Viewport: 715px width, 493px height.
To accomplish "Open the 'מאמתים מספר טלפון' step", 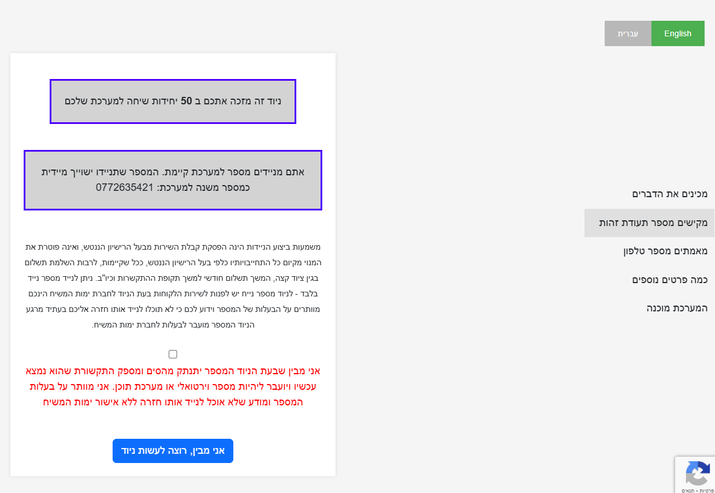I will [665, 251].
